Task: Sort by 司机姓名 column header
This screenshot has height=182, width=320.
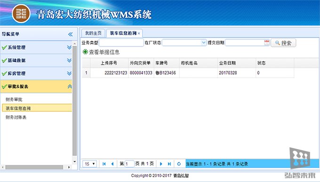Action: (199, 63)
